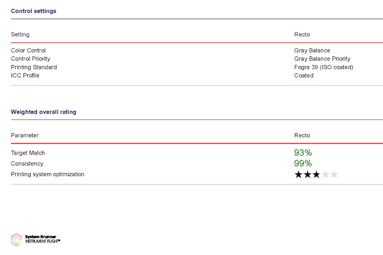The image size is (383, 255).
Task: Click the Parameter column header
Action: [x=25, y=135]
